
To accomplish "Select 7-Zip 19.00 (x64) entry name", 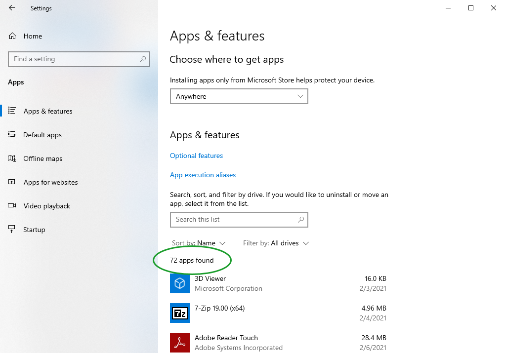I will coord(219,308).
